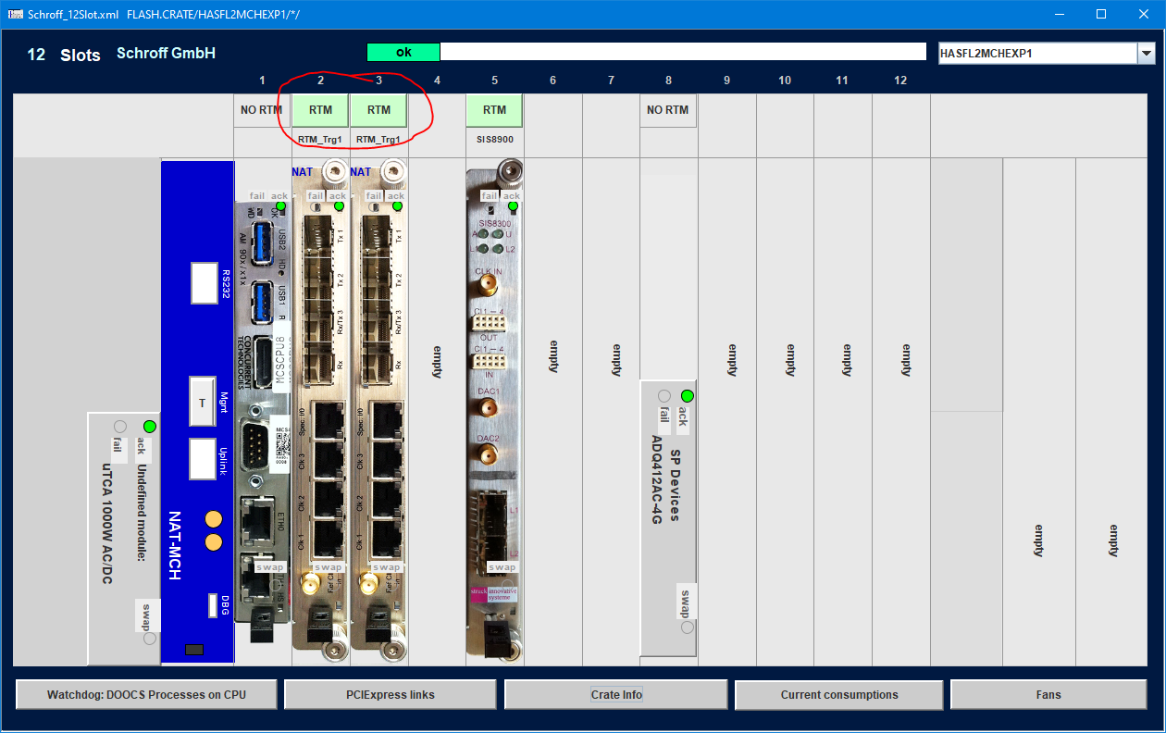Viewport: 1166px width, 733px height.
Task: Open the crate selector dropdown arrow
Action: pyautogui.click(x=1146, y=54)
